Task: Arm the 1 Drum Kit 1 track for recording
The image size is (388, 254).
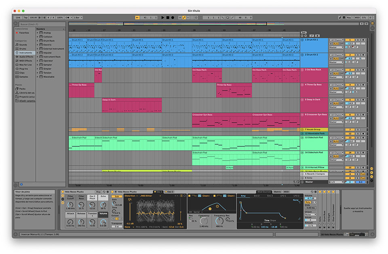Action: [363, 40]
